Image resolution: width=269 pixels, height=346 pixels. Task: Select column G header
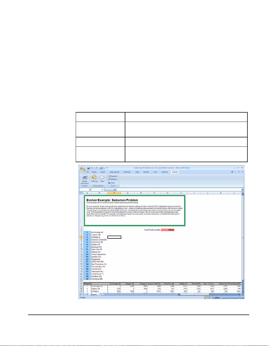167,193
